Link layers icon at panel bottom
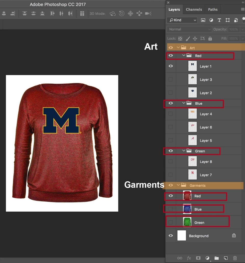The height and width of the screenshot is (263, 245). (x=180, y=258)
